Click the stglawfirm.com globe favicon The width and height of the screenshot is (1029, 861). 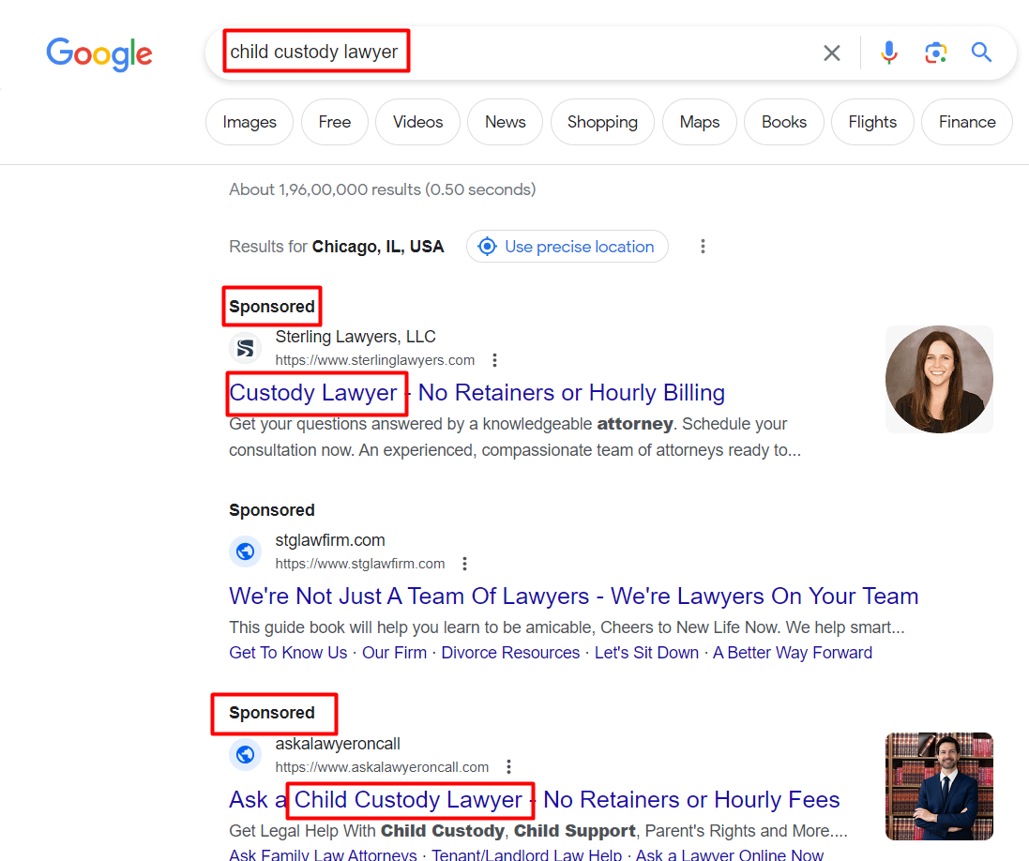tap(246, 551)
